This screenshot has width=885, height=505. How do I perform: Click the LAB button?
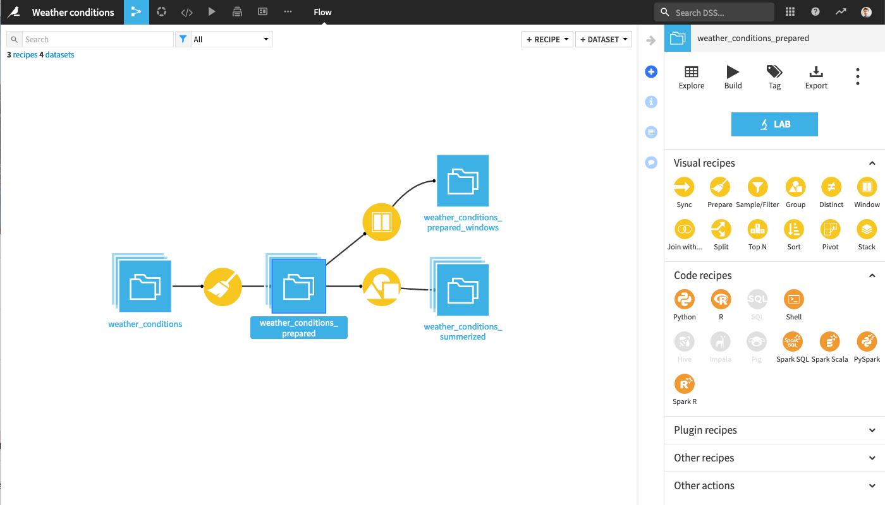pos(774,124)
